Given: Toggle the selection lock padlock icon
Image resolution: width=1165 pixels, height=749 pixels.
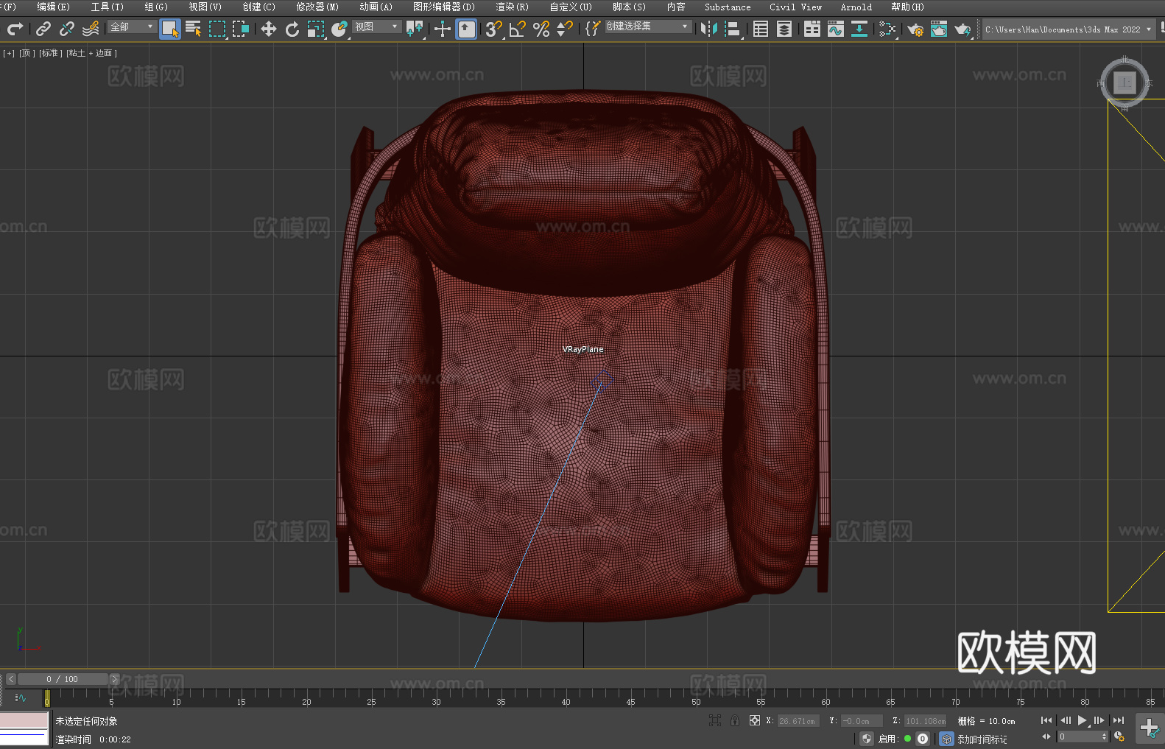Looking at the screenshot, I should (735, 720).
